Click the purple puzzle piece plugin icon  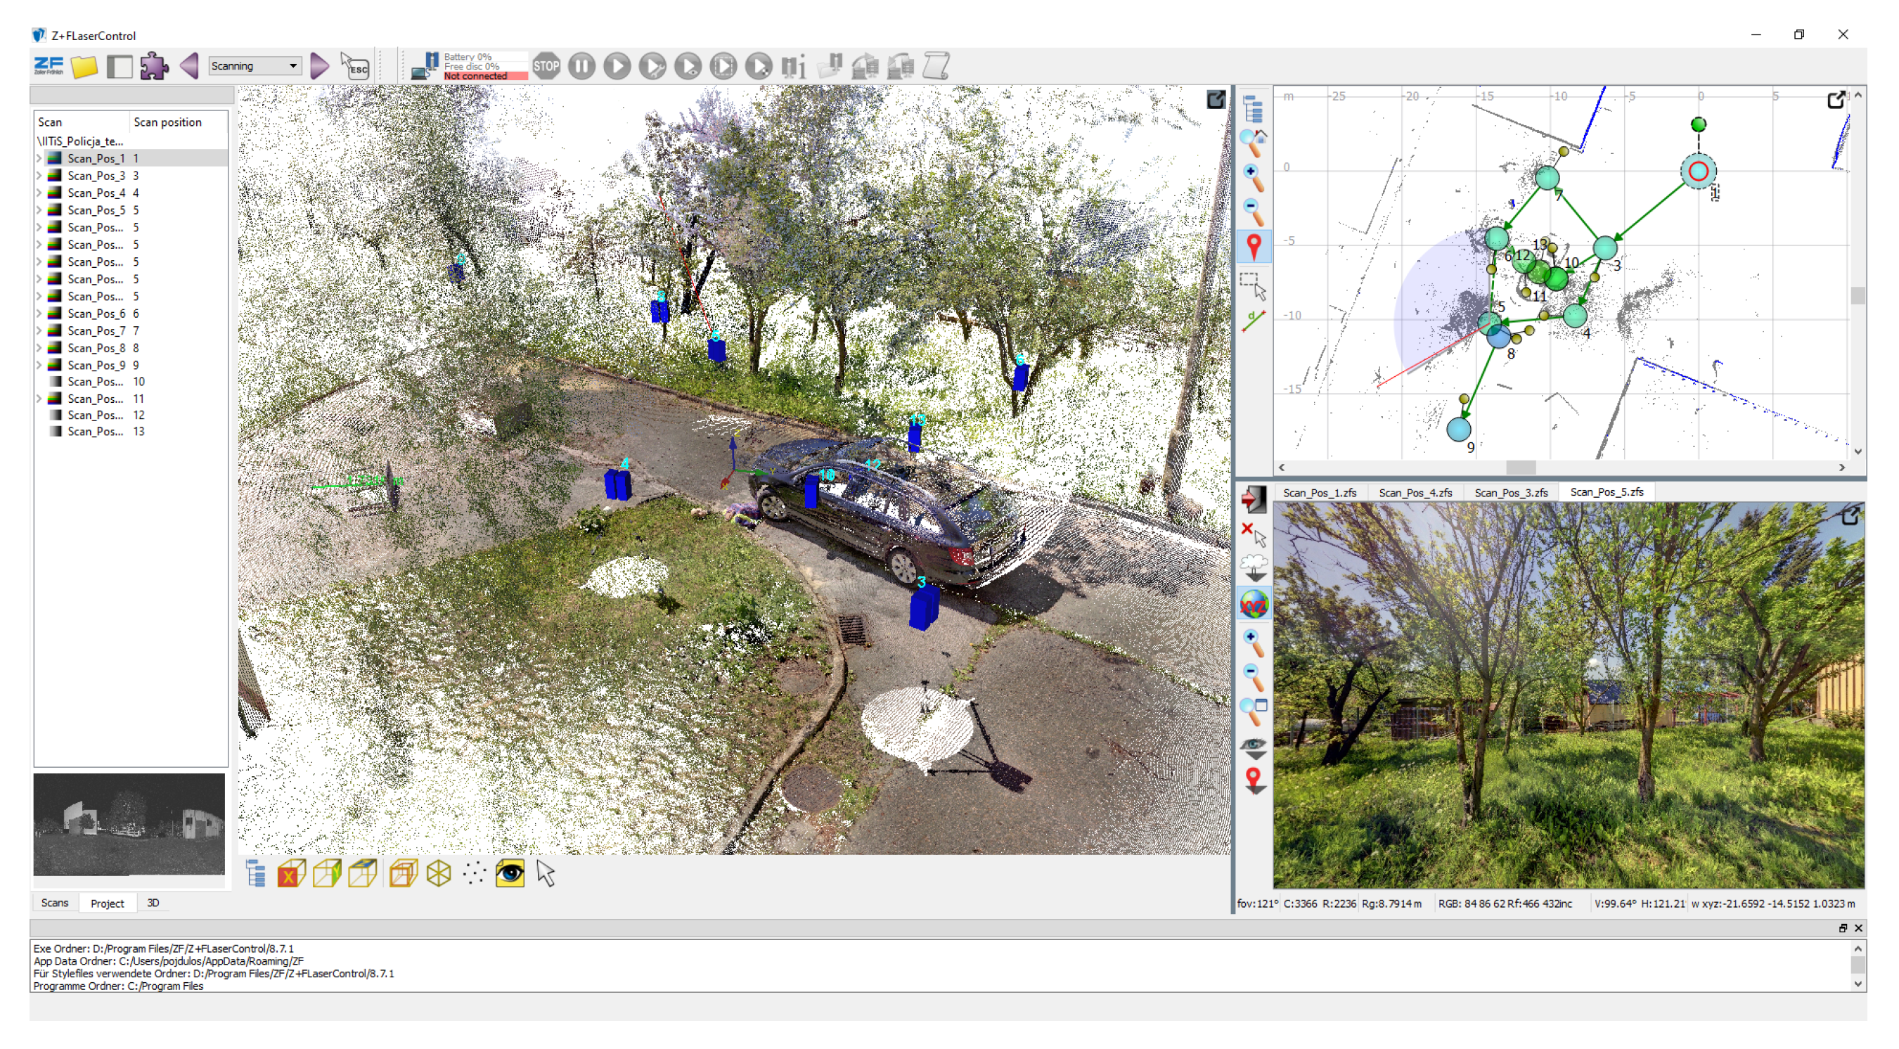click(x=154, y=66)
